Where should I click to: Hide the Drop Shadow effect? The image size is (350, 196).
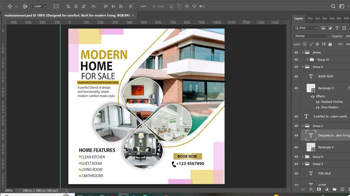(x=318, y=107)
